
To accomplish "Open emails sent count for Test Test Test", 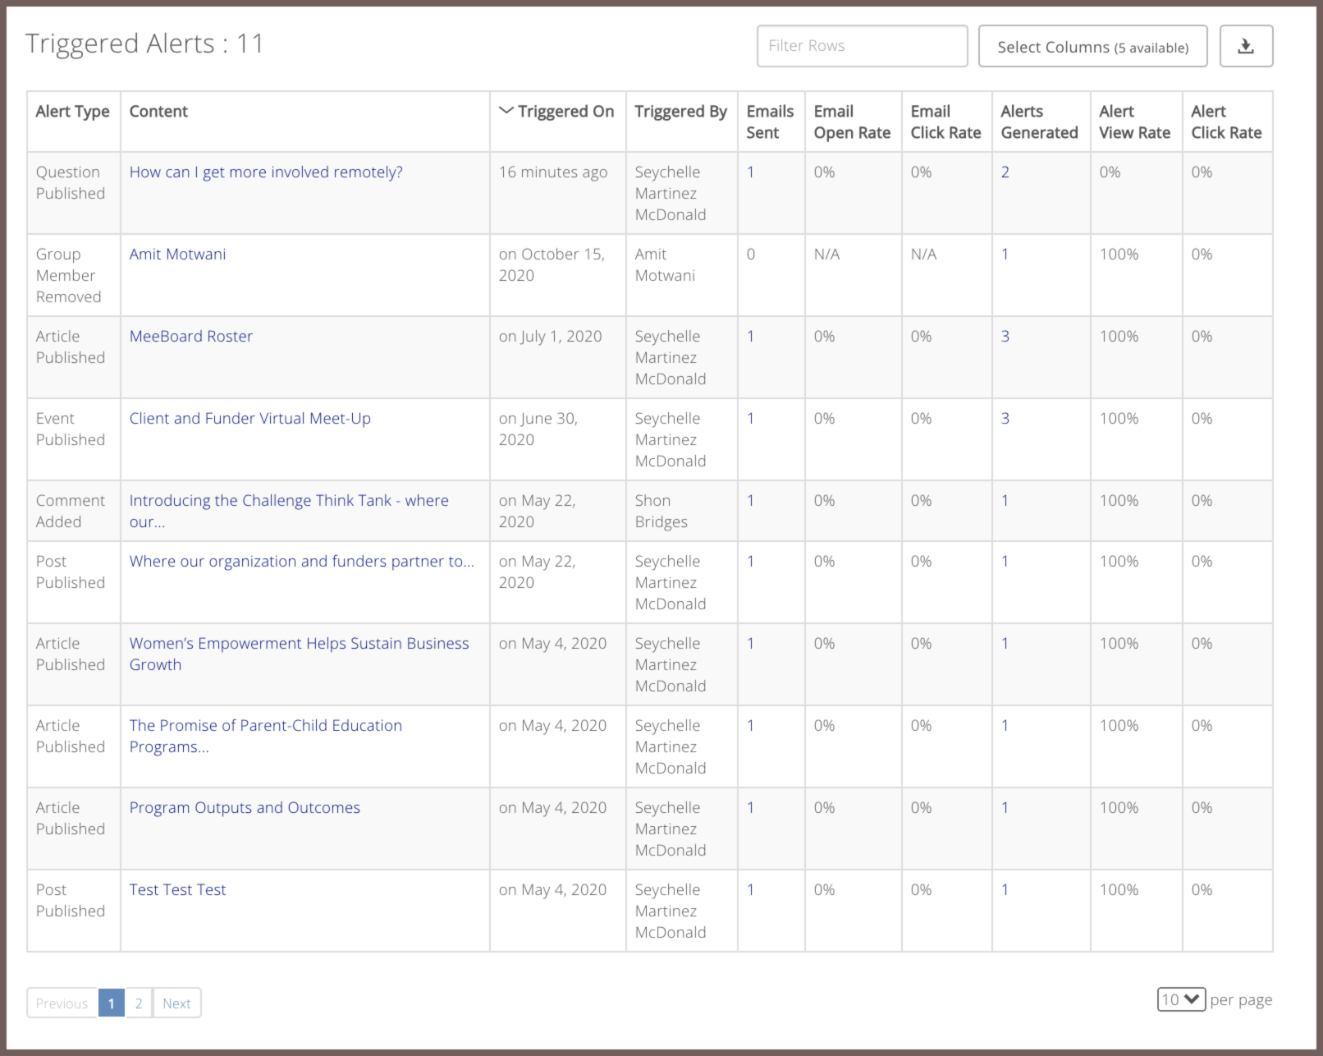I will pyautogui.click(x=750, y=889).
